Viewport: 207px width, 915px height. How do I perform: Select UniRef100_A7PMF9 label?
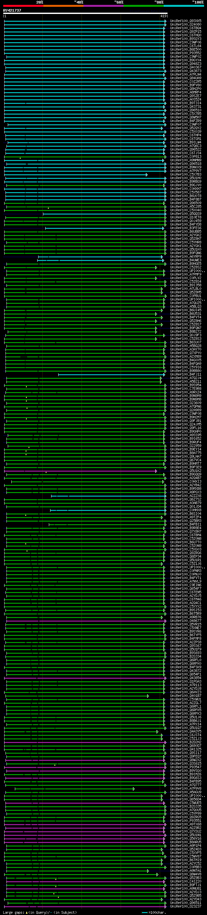(186, 275)
